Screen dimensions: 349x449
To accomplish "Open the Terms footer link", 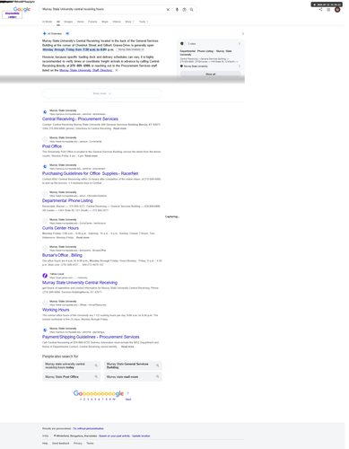I will (x=90, y=444).
